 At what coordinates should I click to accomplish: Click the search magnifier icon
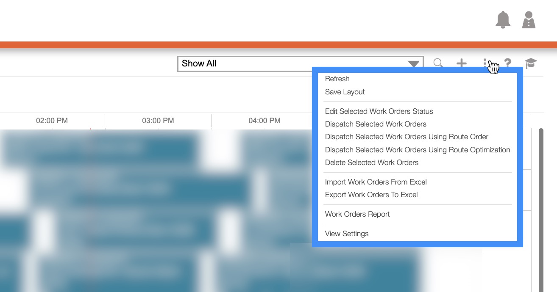[438, 63]
